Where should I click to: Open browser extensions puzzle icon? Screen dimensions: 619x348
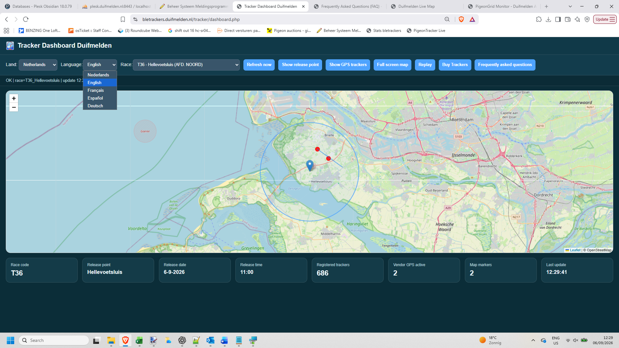tap(539, 19)
